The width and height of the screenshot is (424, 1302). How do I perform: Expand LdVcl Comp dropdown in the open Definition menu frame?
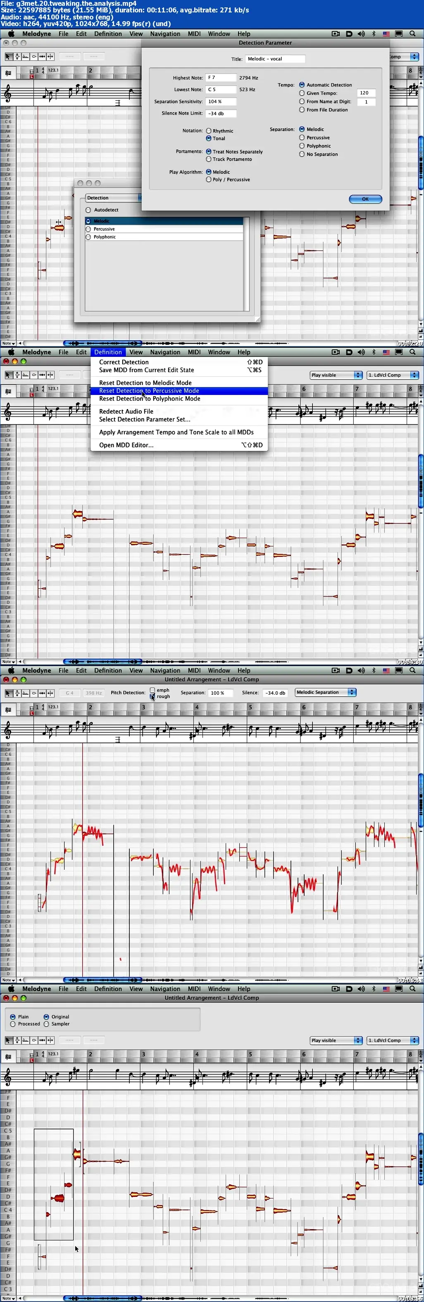(x=393, y=375)
